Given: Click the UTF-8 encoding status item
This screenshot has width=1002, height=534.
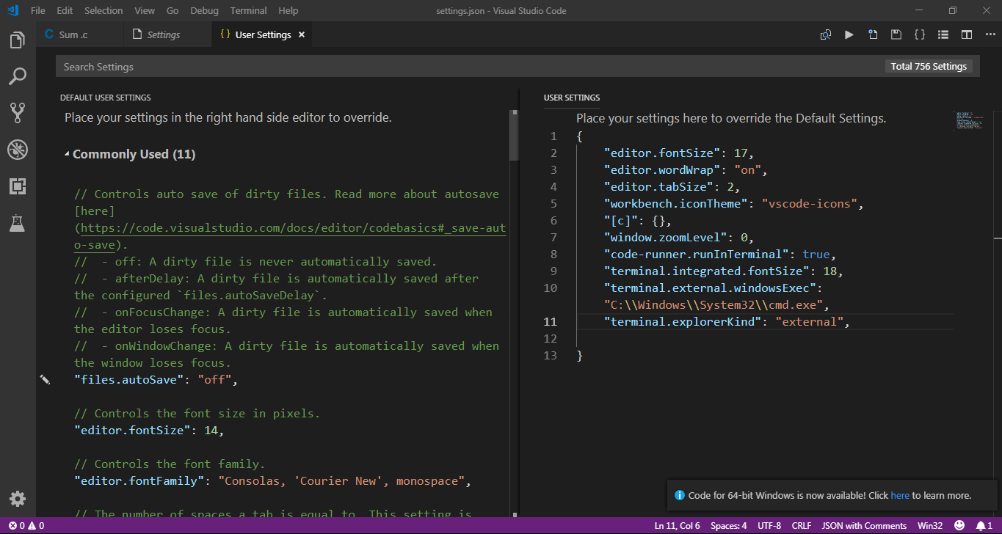Looking at the screenshot, I should pyautogui.click(x=769, y=526).
